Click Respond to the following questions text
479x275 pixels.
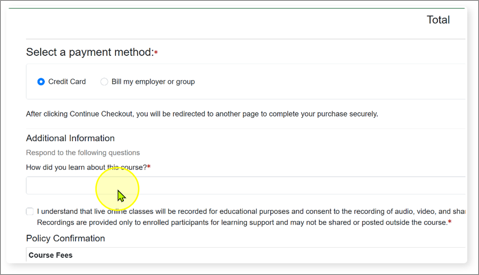click(83, 152)
